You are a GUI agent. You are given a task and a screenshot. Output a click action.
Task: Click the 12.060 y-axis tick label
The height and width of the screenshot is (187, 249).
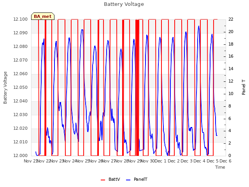[x=20, y=74]
